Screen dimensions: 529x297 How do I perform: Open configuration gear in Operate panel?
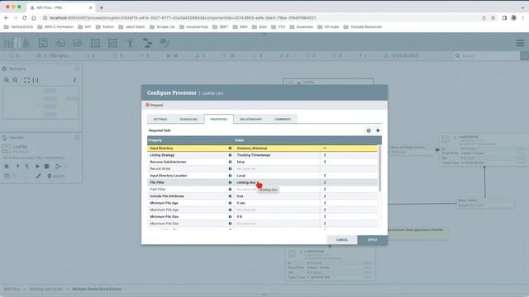point(7,167)
